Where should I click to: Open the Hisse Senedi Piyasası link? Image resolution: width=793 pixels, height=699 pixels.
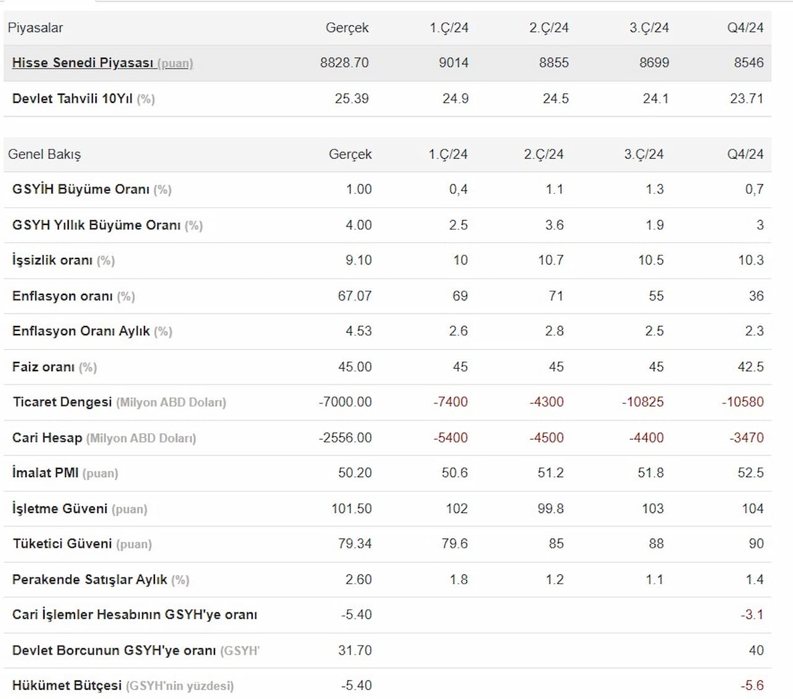pos(82,63)
